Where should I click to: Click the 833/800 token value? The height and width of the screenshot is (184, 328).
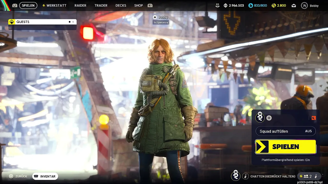click(260, 5)
